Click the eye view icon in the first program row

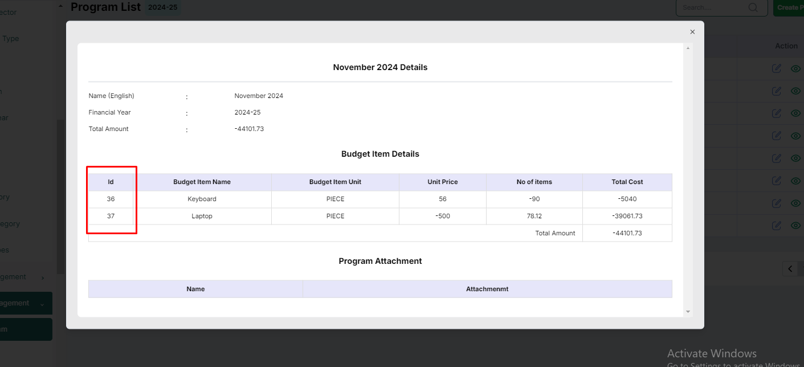click(796, 68)
